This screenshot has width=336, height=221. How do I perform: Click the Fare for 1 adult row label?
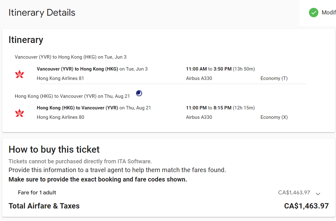[37, 192]
